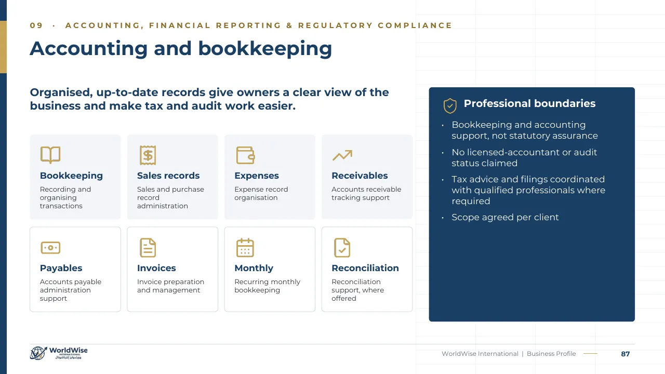Click the WorldWise International logo
Viewport: 665px width, 374px height.
(59, 353)
